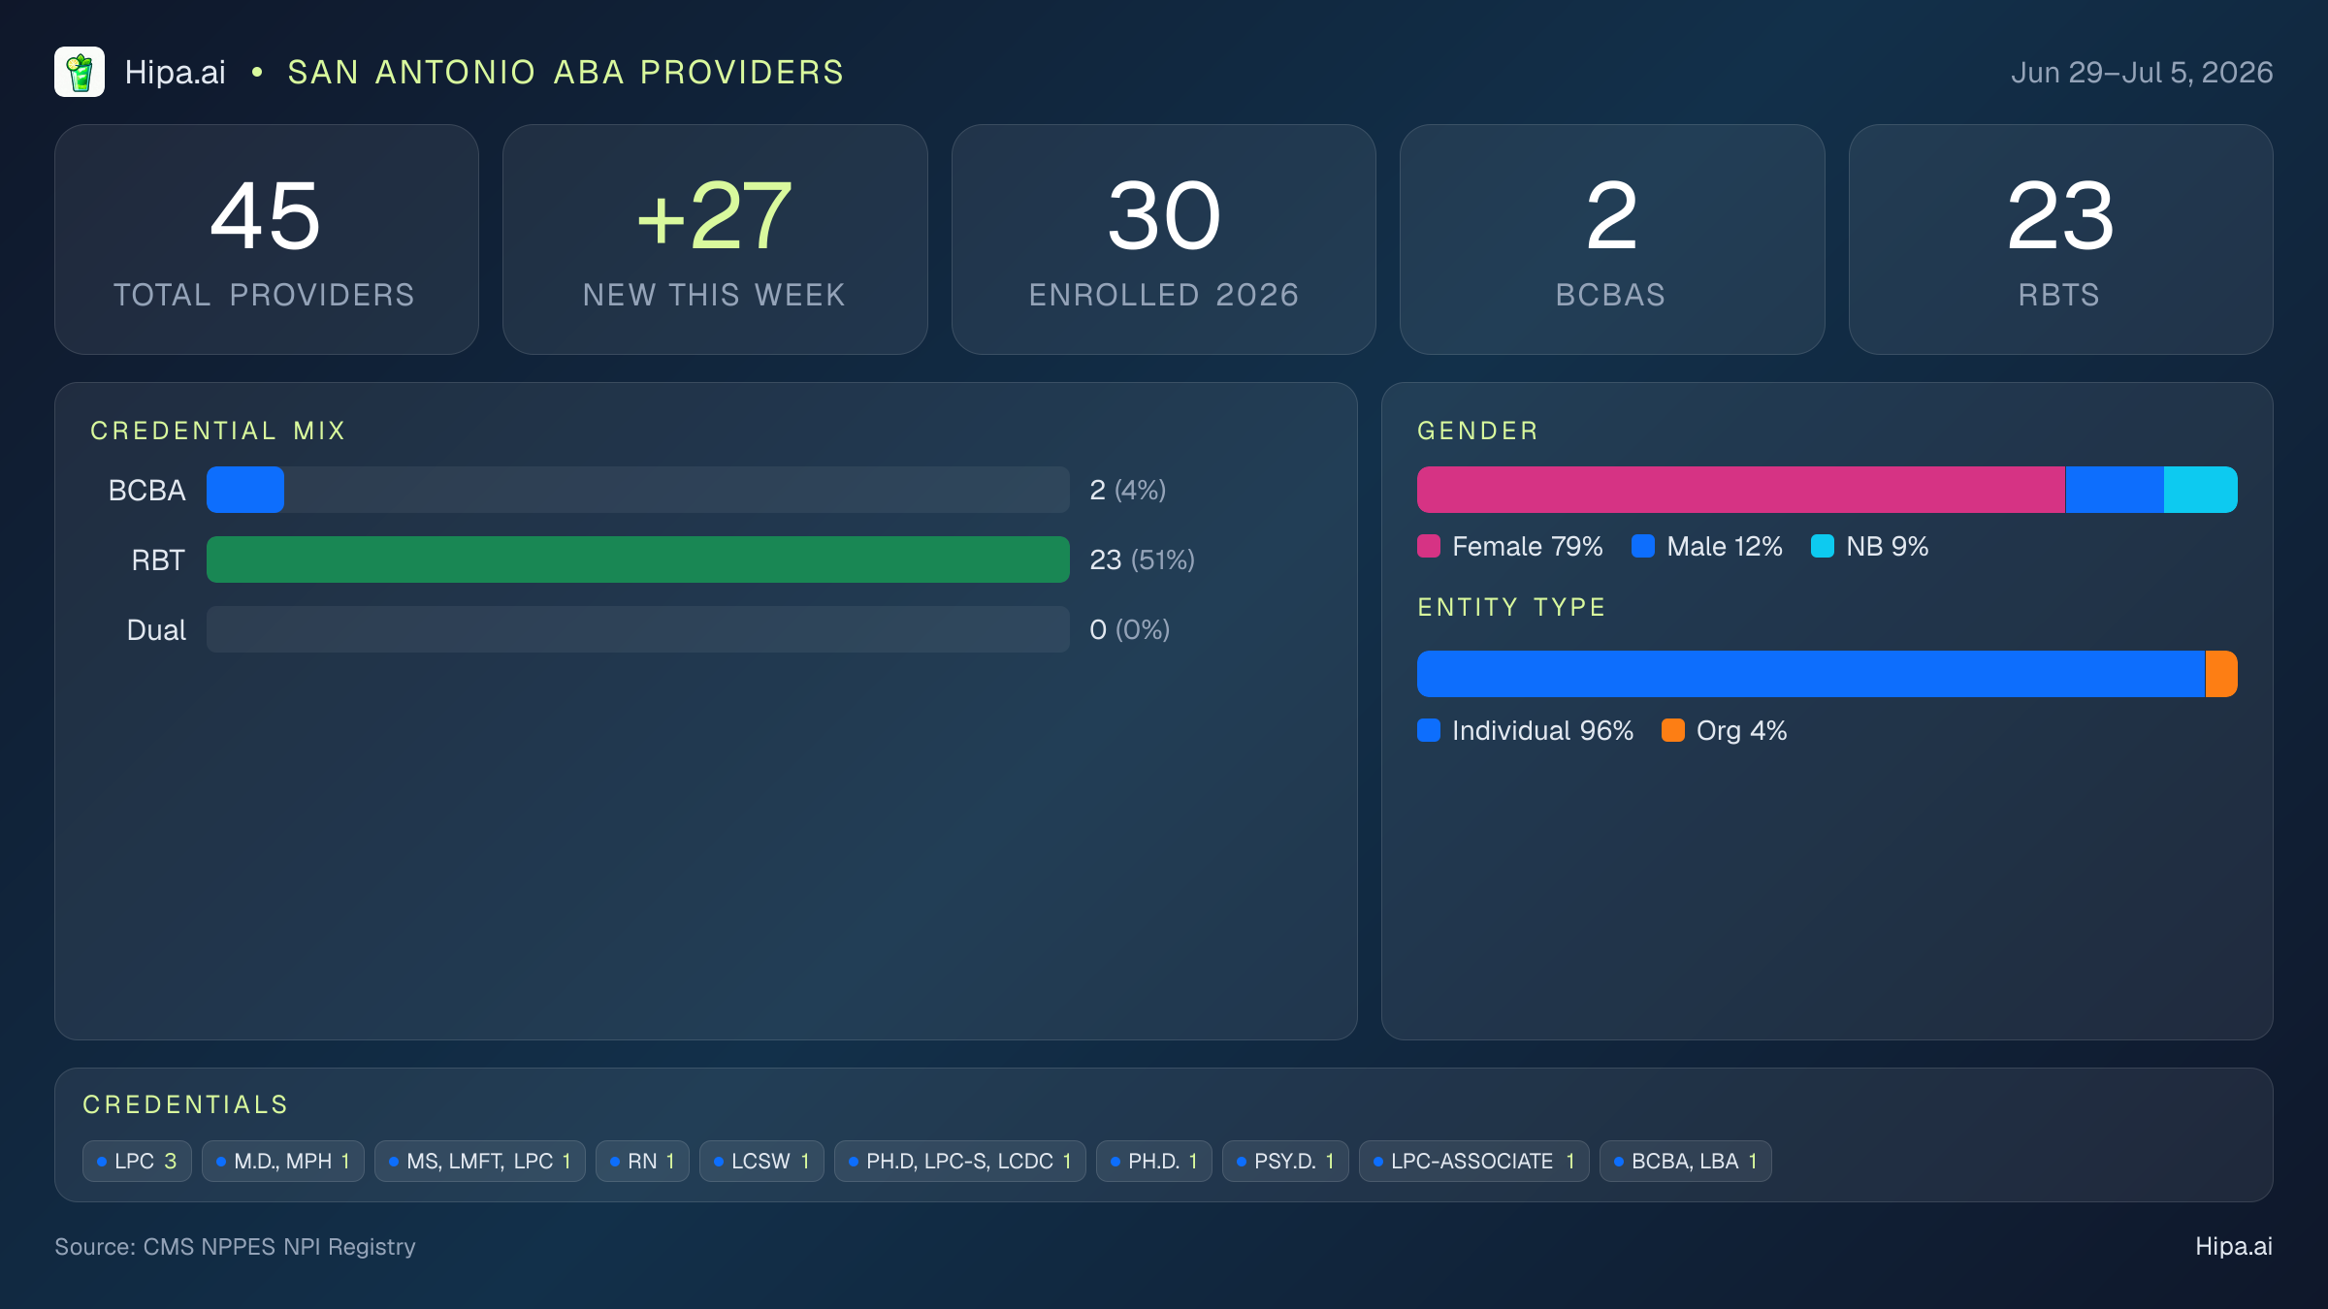Select the PH.D. 1 credential chip
Viewport: 2328px width, 1309px height.
(x=1154, y=1161)
